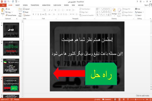Viewport: 152px width, 101px height.
Task: Switch to Normal view in status bar
Action: [115, 99]
